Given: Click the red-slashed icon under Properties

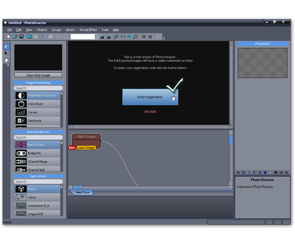Looking at the screenshot, I should tap(238, 172).
